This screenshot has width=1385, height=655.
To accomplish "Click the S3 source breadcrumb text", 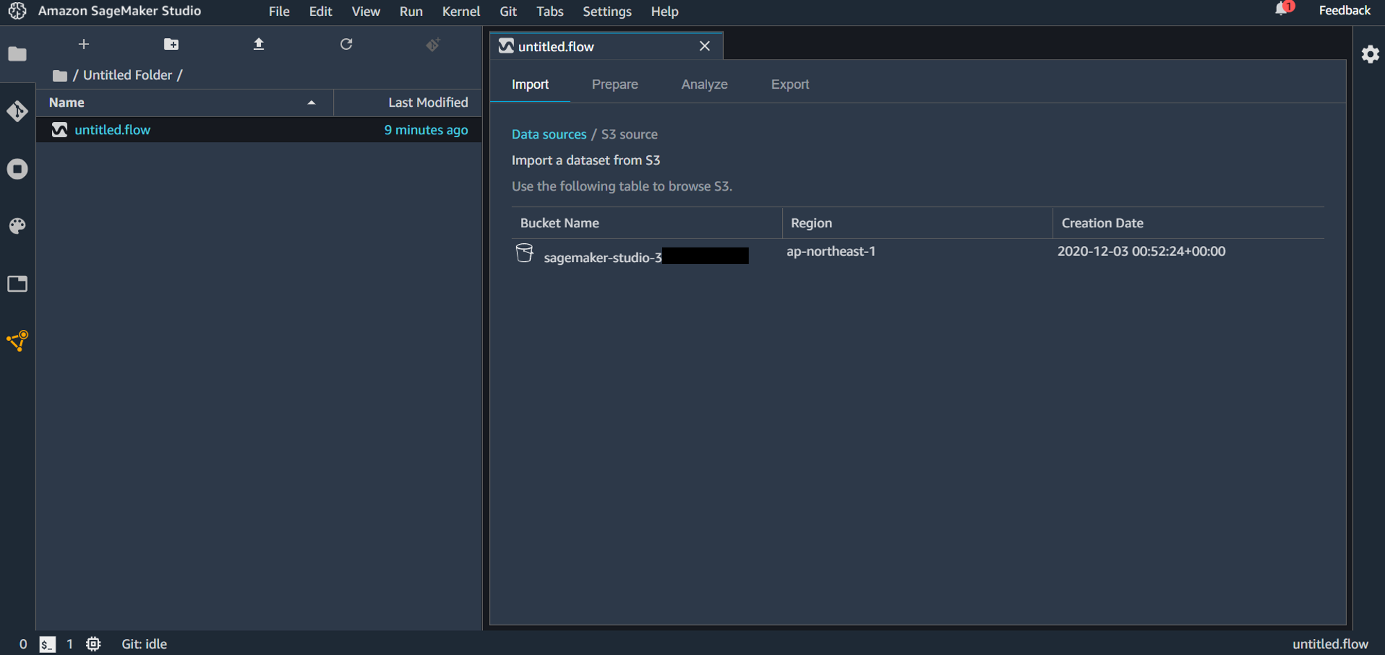I will click(629, 134).
